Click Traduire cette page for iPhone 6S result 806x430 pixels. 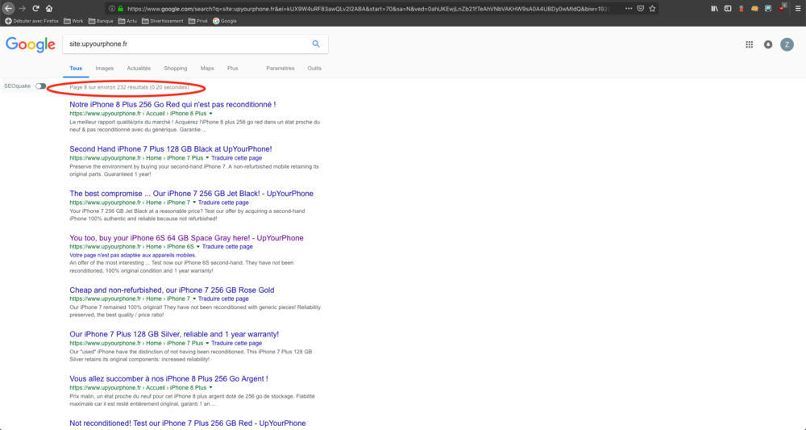coord(227,247)
